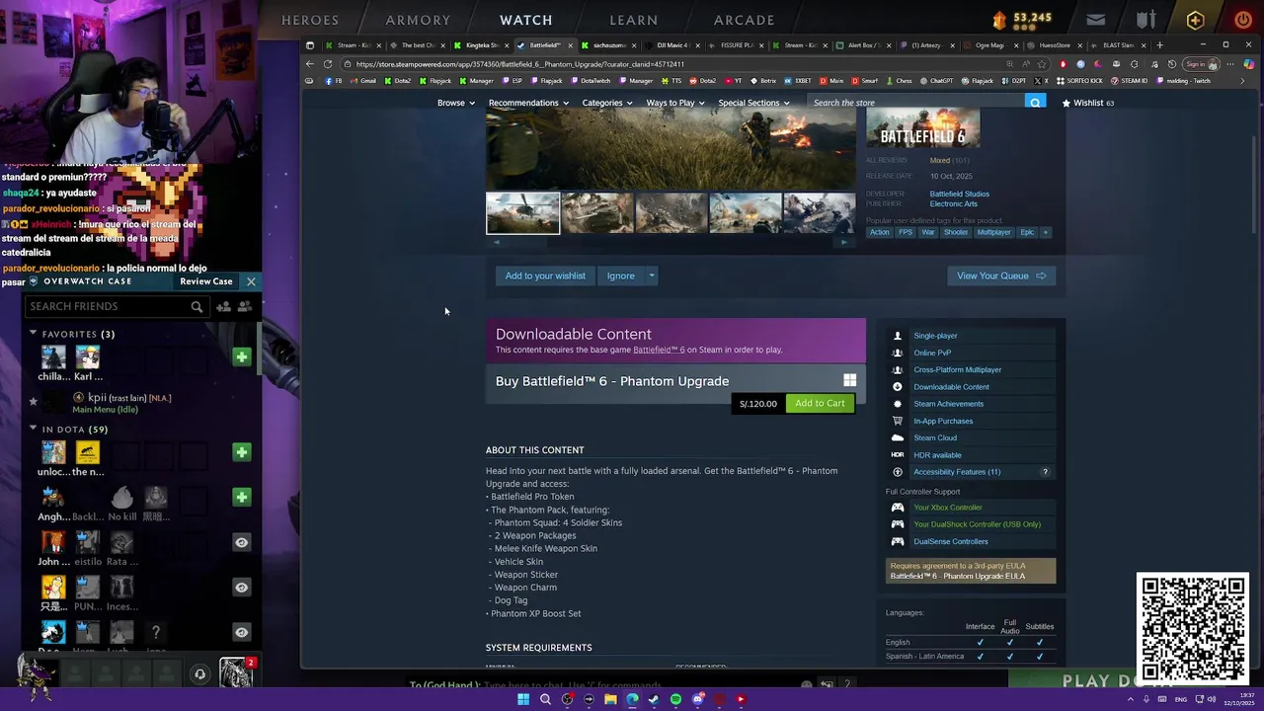Expand more tags with plus button
1264x711 pixels.
[x=1046, y=232]
